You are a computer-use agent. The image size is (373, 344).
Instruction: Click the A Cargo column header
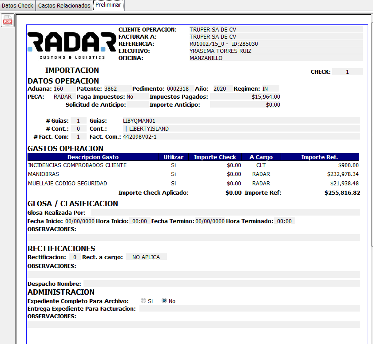pos(261,157)
